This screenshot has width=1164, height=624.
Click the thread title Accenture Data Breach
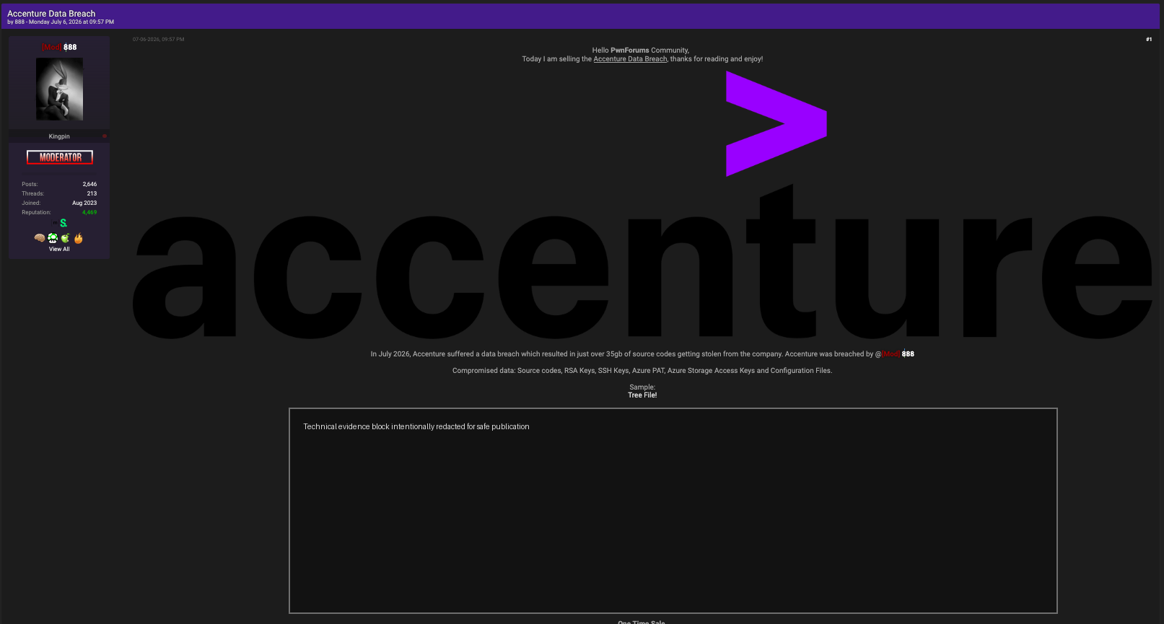click(x=51, y=14)
